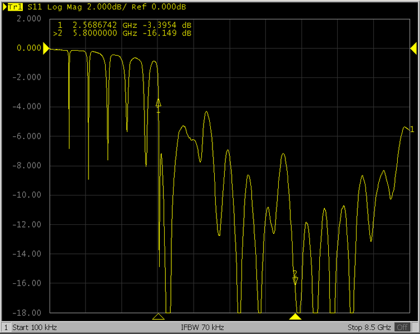Change the Log Mag format in trace title

click(x=62, y=7)
